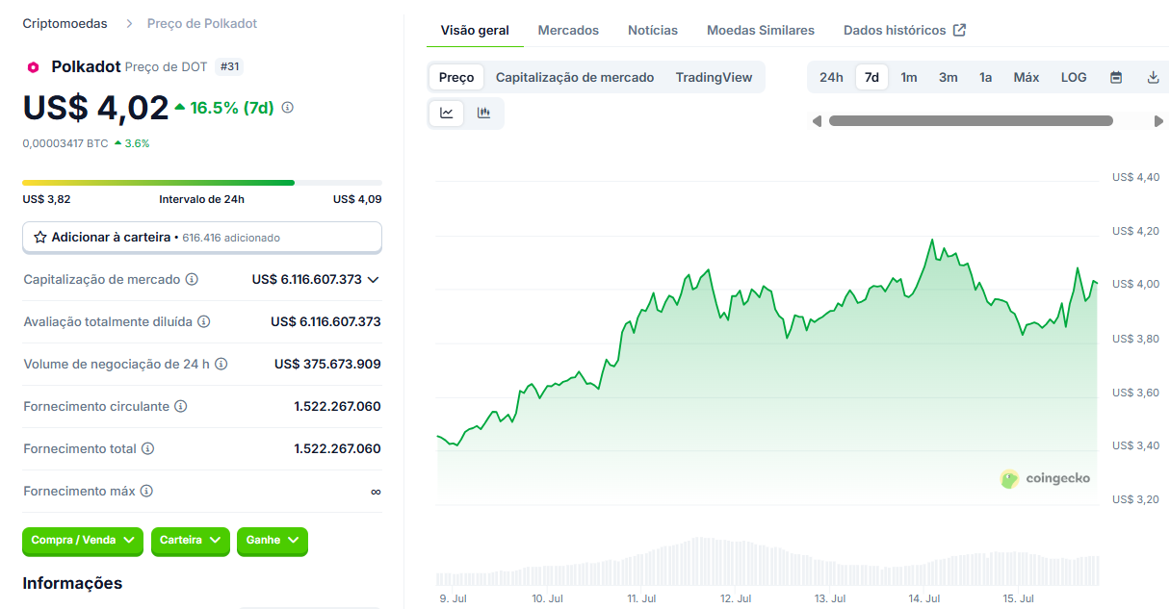Screen dimensions: 1170x609
Task: Click left arrow of chart range scrollbar
Action: 817,121
